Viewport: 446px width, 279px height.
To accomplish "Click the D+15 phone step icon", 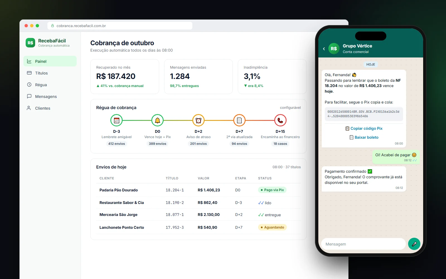I will pos(280,120).
